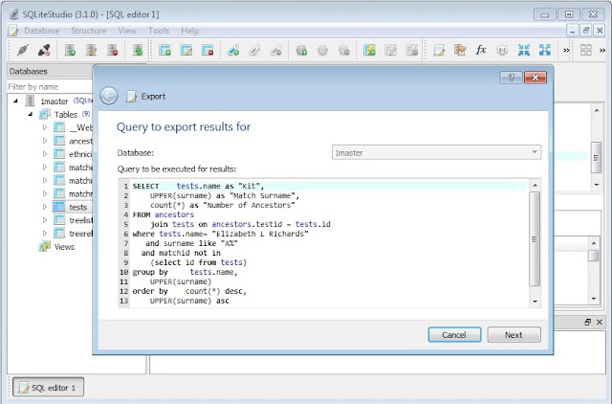Show hidden toolbar items via last chevron overflow

(602, 50)
